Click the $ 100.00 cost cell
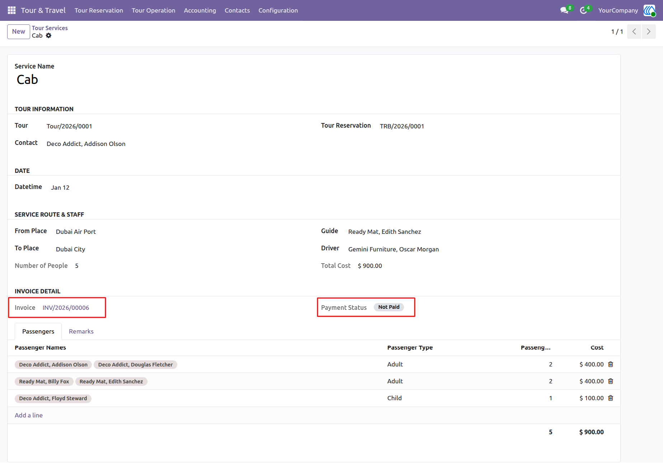 click(x=591, y=398)
